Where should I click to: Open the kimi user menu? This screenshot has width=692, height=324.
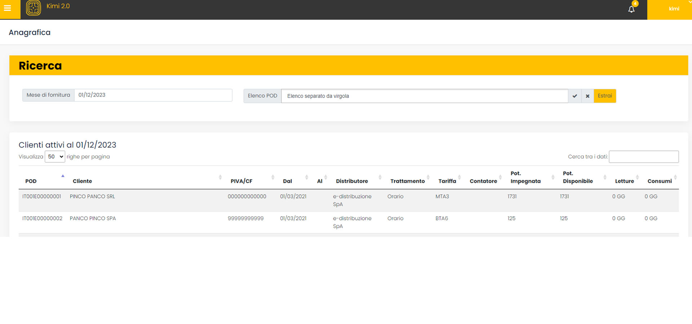[x=674, y=9]
